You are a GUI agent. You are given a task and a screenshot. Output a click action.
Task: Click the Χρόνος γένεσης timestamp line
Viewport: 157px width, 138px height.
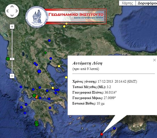coord(105,81)
